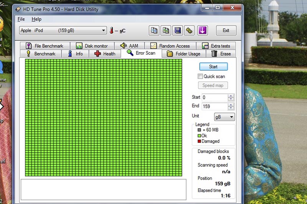Open options via the wrench icon
This screenshot has height=204, width=307.
click(190, 30)
